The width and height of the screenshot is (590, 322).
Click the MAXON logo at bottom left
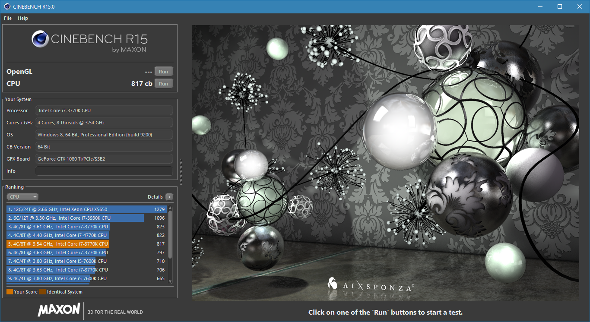59,310
